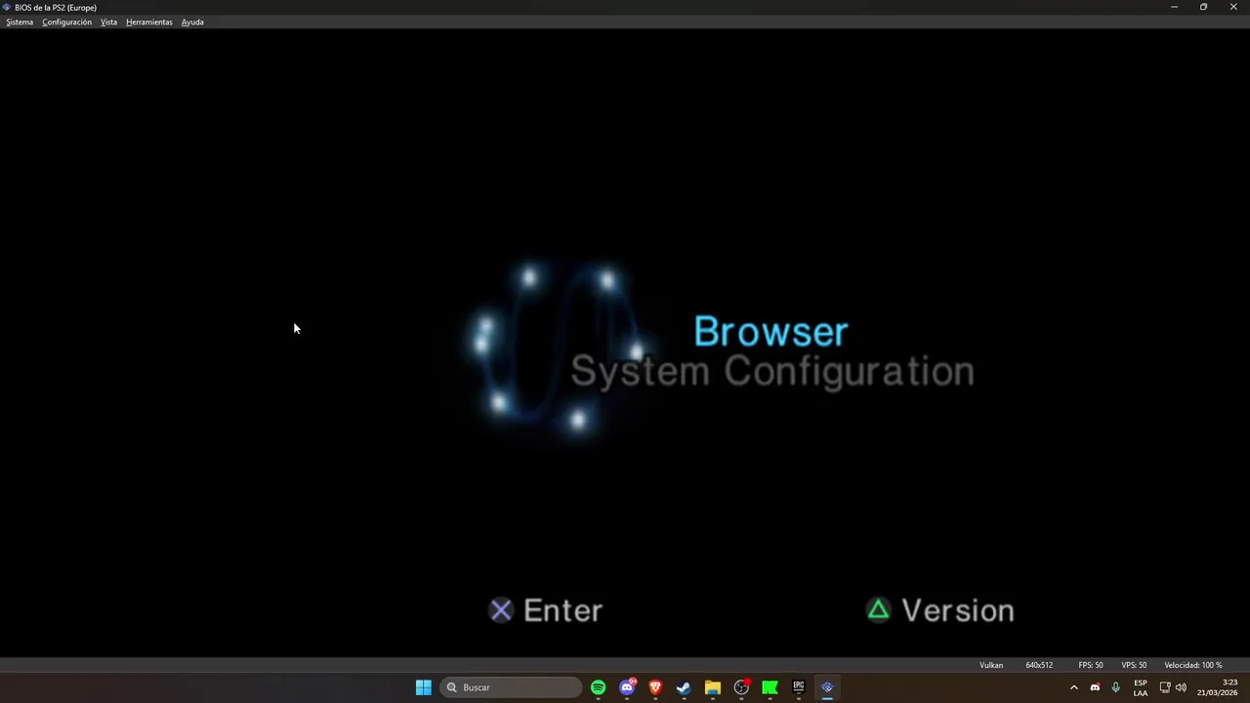Click the Enter prompt label
1250x703 pixels.
click(562, 610)
